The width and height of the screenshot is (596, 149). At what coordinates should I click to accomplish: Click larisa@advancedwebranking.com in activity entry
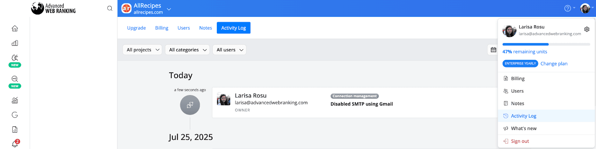(271, 103)
